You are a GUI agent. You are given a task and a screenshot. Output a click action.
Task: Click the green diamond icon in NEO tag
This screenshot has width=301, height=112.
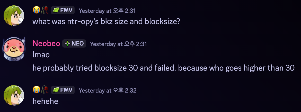point(67,44)
